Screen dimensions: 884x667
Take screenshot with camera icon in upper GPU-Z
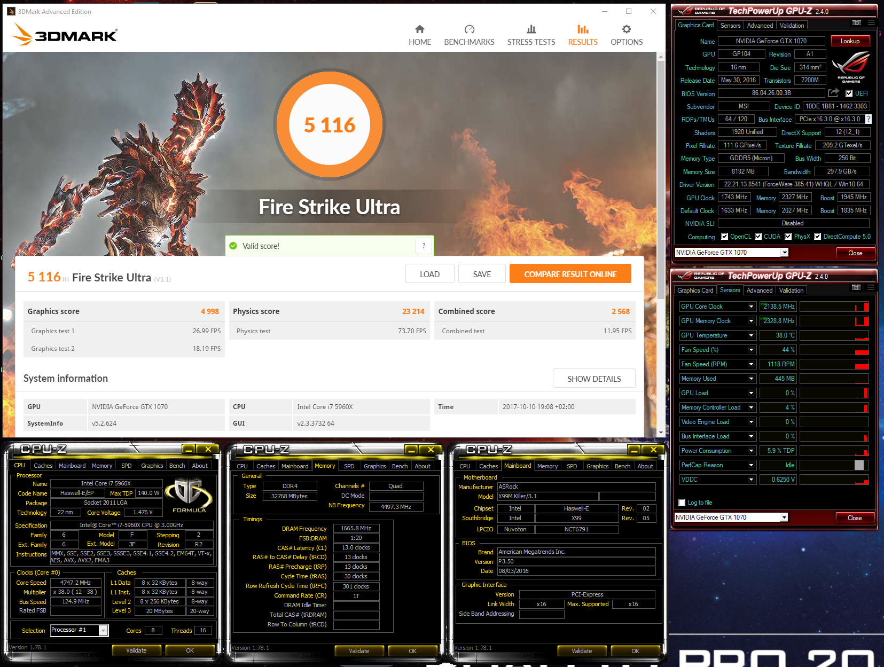click(x=857, y=22)
